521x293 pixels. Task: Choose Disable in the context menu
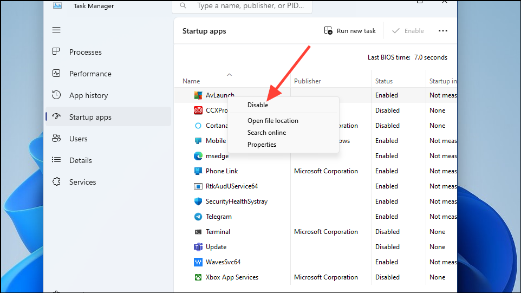pos(284,105)
